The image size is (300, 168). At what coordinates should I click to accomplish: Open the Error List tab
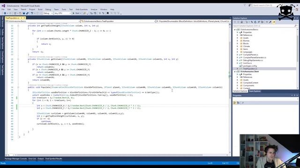pos(32,159)
